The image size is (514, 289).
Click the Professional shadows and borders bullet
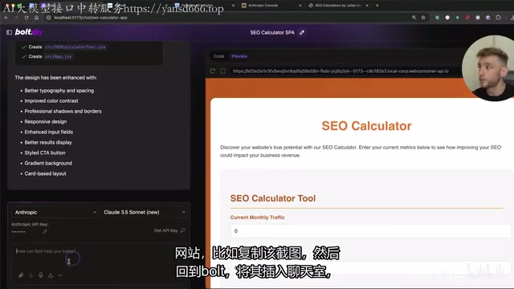point(63,112)
